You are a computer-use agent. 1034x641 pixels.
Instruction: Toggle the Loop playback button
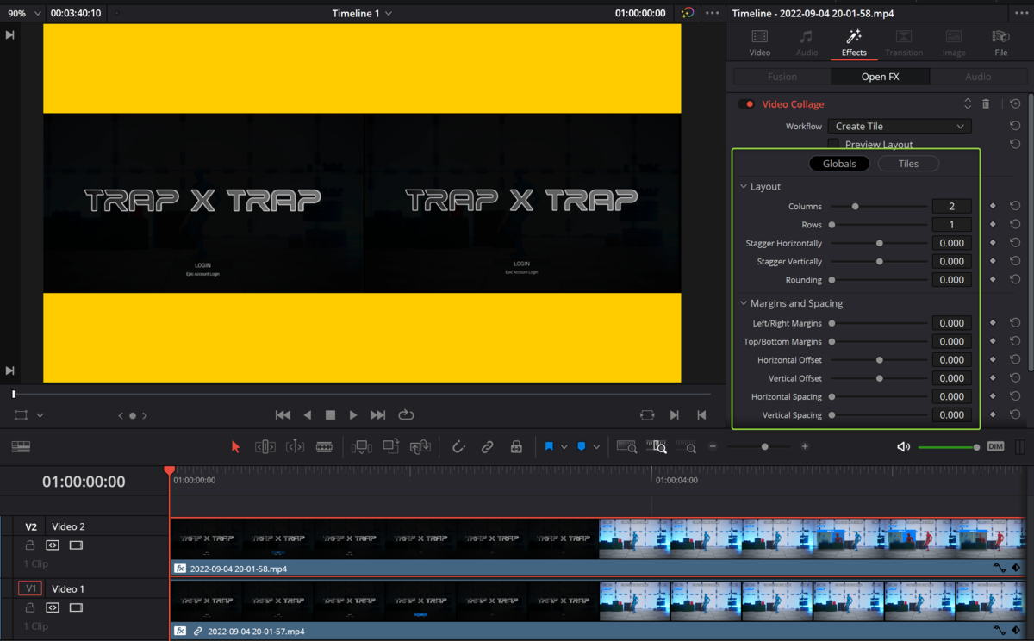pos(406,414)
